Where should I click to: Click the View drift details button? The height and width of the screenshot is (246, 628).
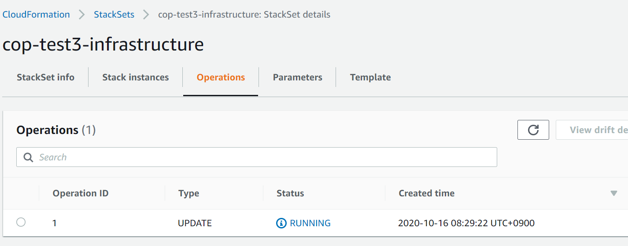click(592, 130)
